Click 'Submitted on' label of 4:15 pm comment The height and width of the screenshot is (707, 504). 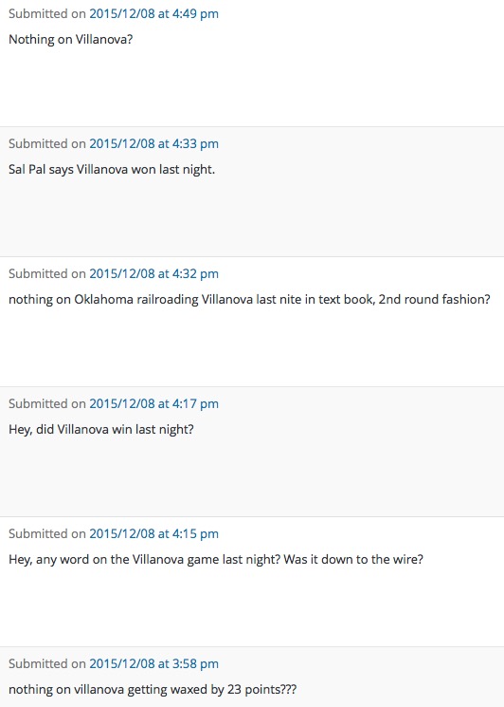[47, 533]
